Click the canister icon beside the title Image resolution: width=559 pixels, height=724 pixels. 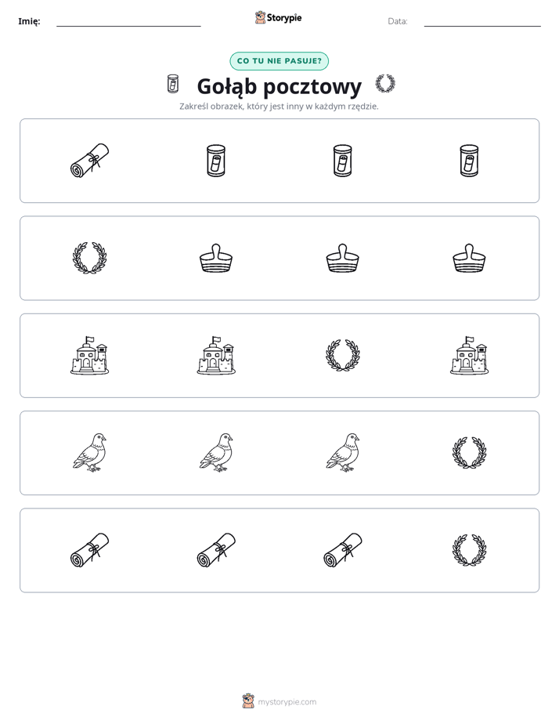(172, 84)
